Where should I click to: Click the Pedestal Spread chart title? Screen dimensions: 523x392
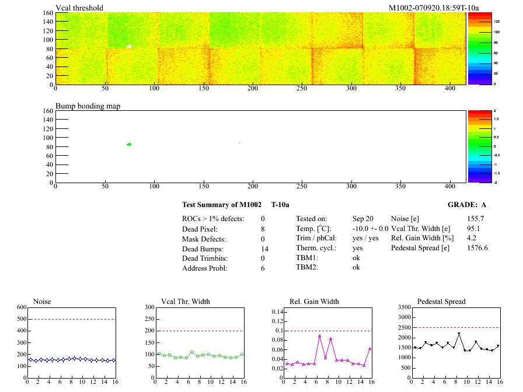pos(441,302)
